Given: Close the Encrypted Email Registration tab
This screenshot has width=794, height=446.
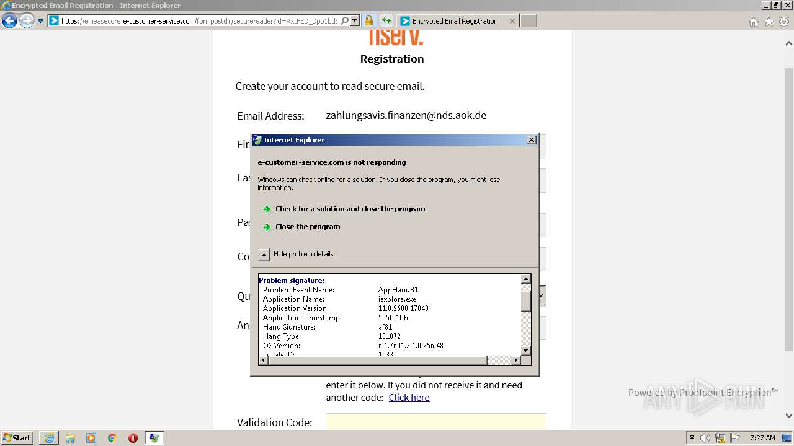Looking at the screenshot, I should pyautogui.click(x=512, y=21).
